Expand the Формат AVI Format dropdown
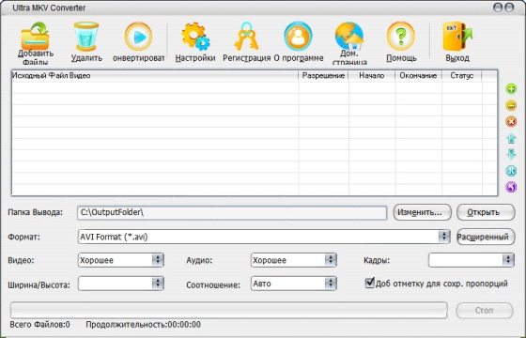This screenshot has width=526, height=338. tap(443, 237)
